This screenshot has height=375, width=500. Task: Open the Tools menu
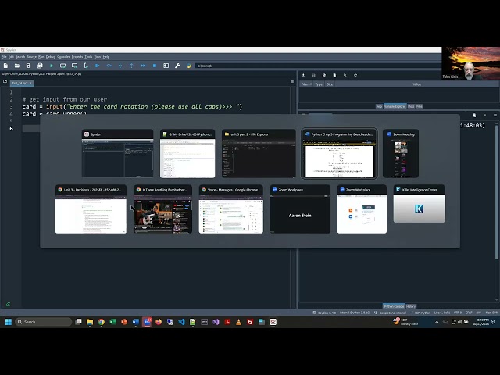point(88,57)
